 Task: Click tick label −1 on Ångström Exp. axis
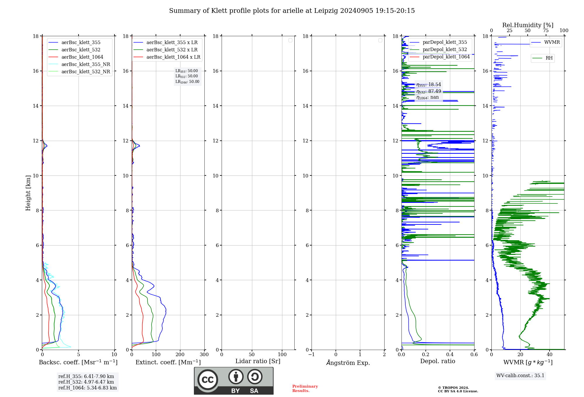point(312,355)
